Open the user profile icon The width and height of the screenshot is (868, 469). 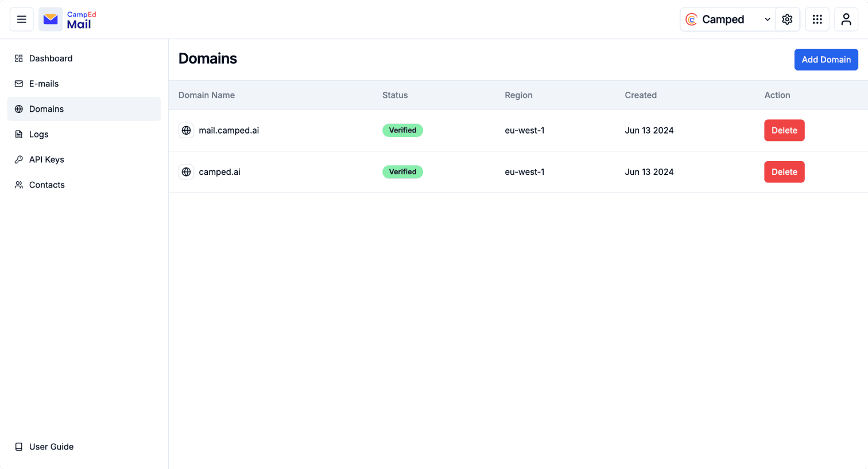(x=846, y=19)
